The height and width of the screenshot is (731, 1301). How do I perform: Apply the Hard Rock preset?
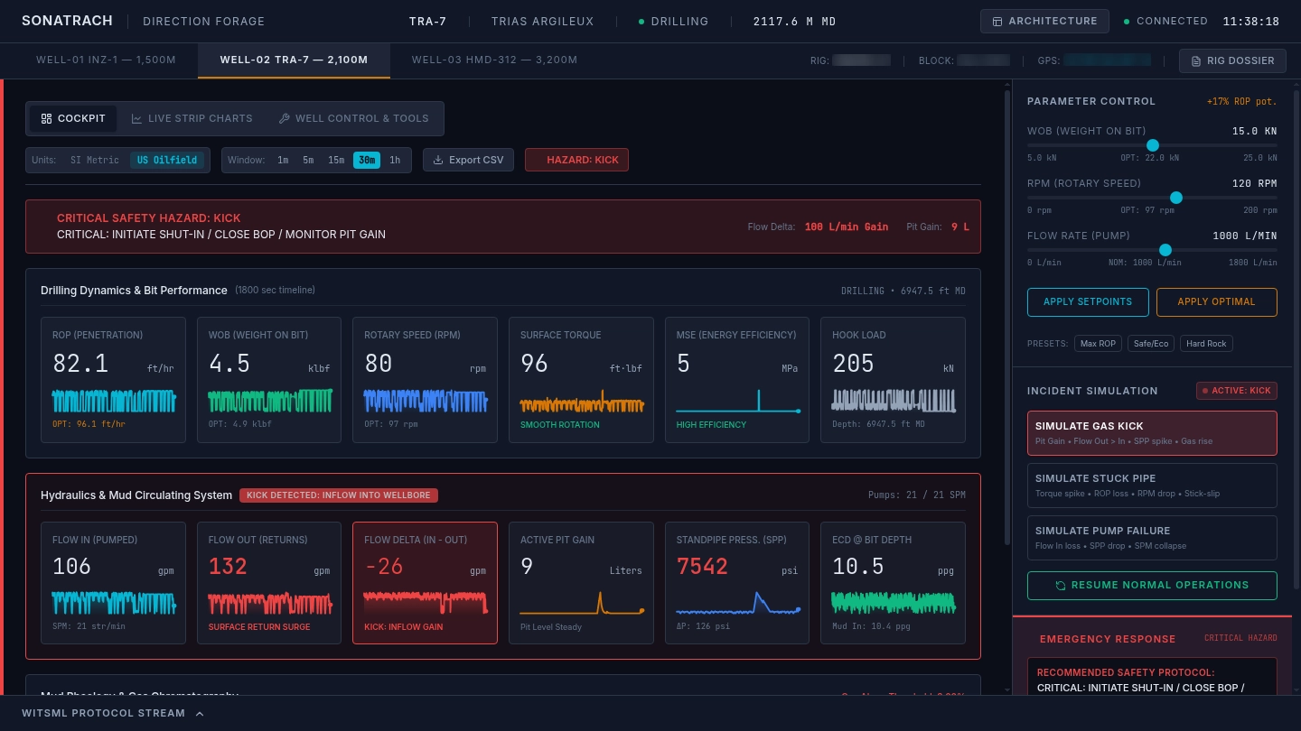point(1206,344)
